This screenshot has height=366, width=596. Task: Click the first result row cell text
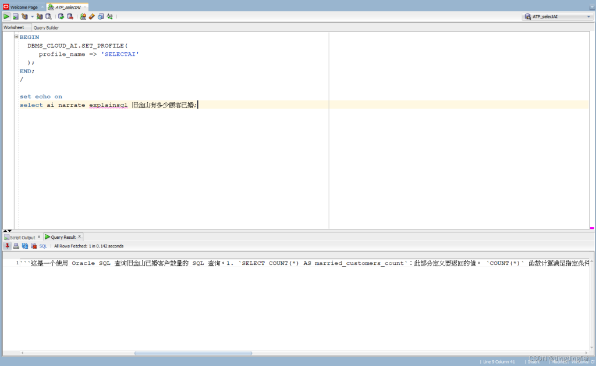304,263
